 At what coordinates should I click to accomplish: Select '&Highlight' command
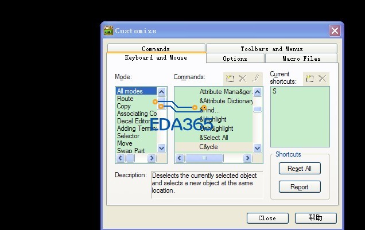pyautogui.click(x=213, y=119)
